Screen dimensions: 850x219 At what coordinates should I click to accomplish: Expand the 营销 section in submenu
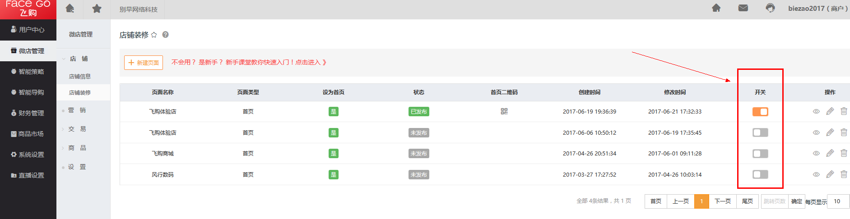pos(77,110)
